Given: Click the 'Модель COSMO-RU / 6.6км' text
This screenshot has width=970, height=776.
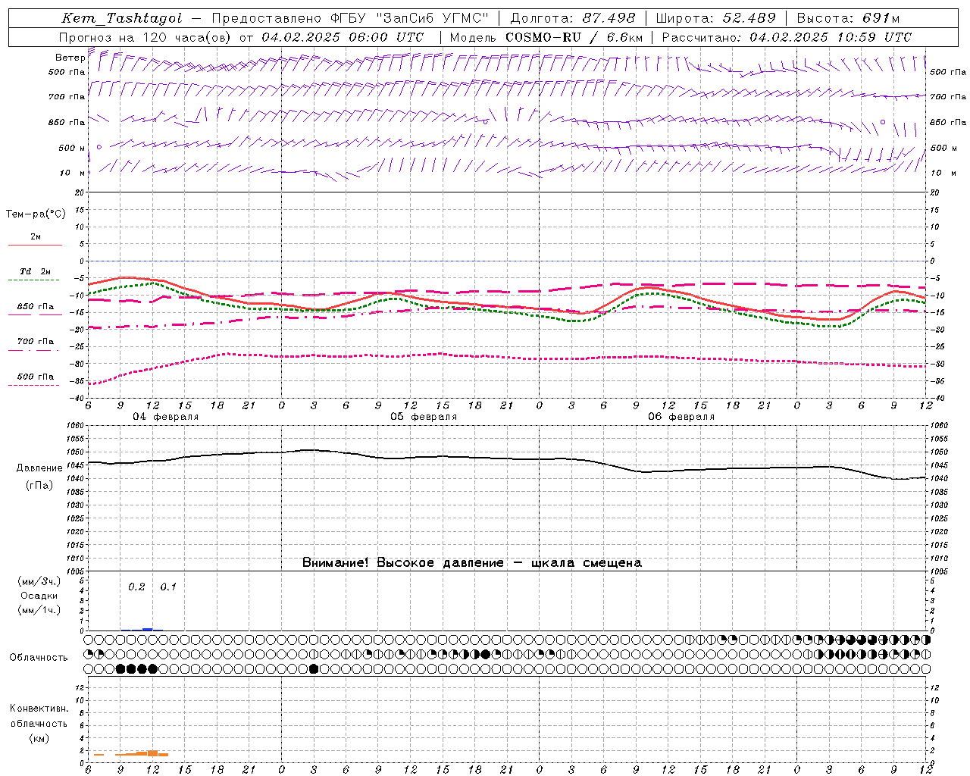Looking at the screenshot, I should pyautogui.click(x=546, y=37).
